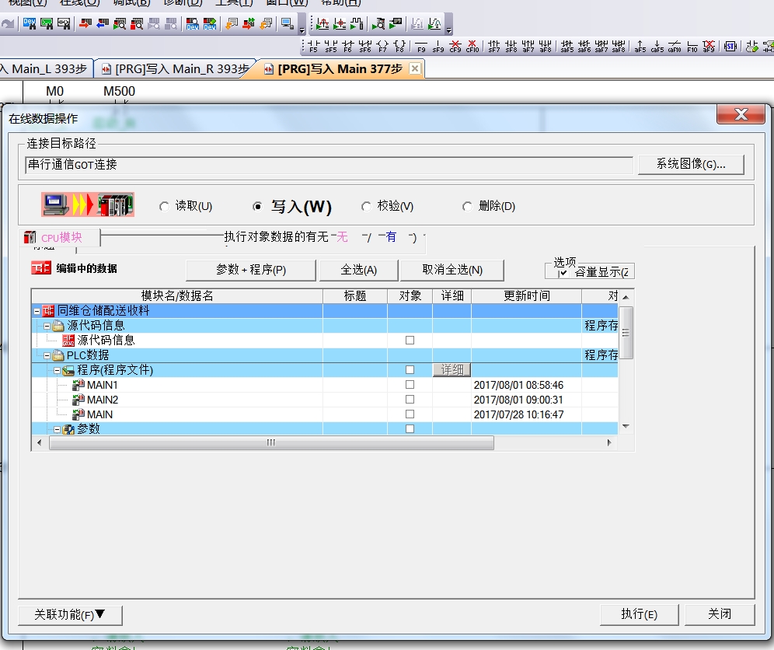This screenshot has height=650, width=774.
Task: Click the cF10 delete vertical line icon
Action: [472, 46]
